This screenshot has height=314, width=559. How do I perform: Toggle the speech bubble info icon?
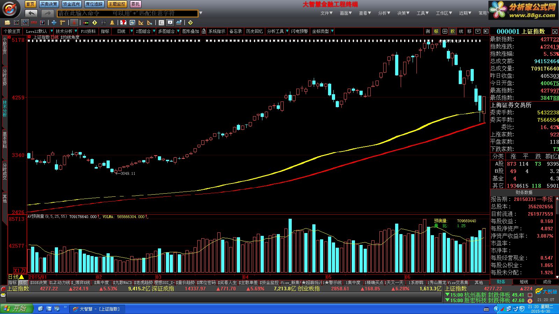[x=170, y=23]
